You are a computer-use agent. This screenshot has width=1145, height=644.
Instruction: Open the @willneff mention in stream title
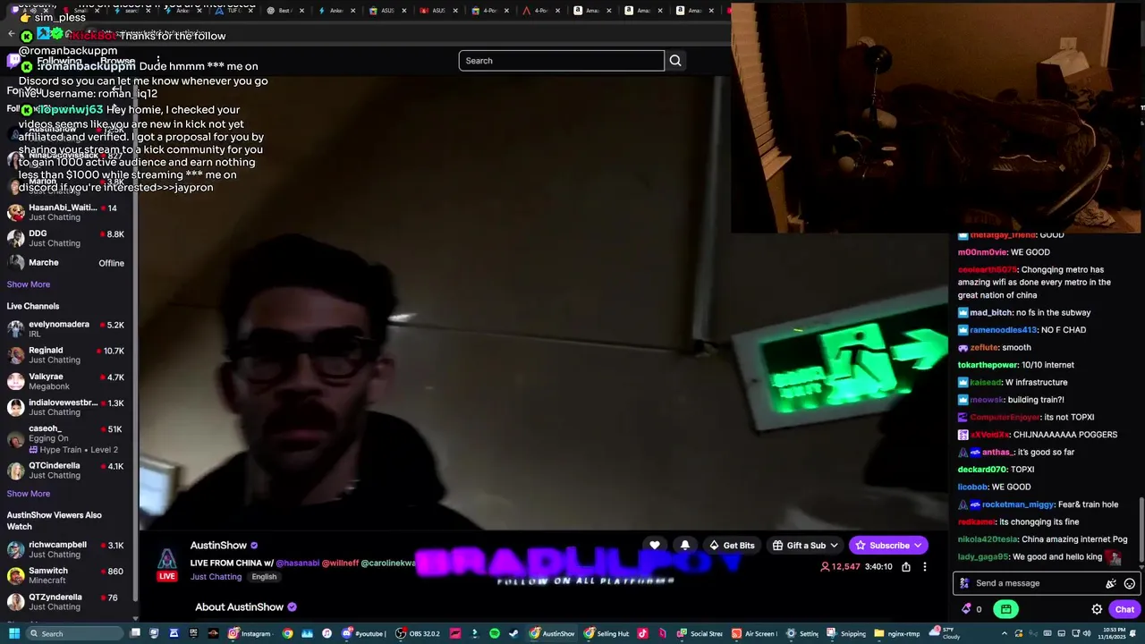(340, 563)
